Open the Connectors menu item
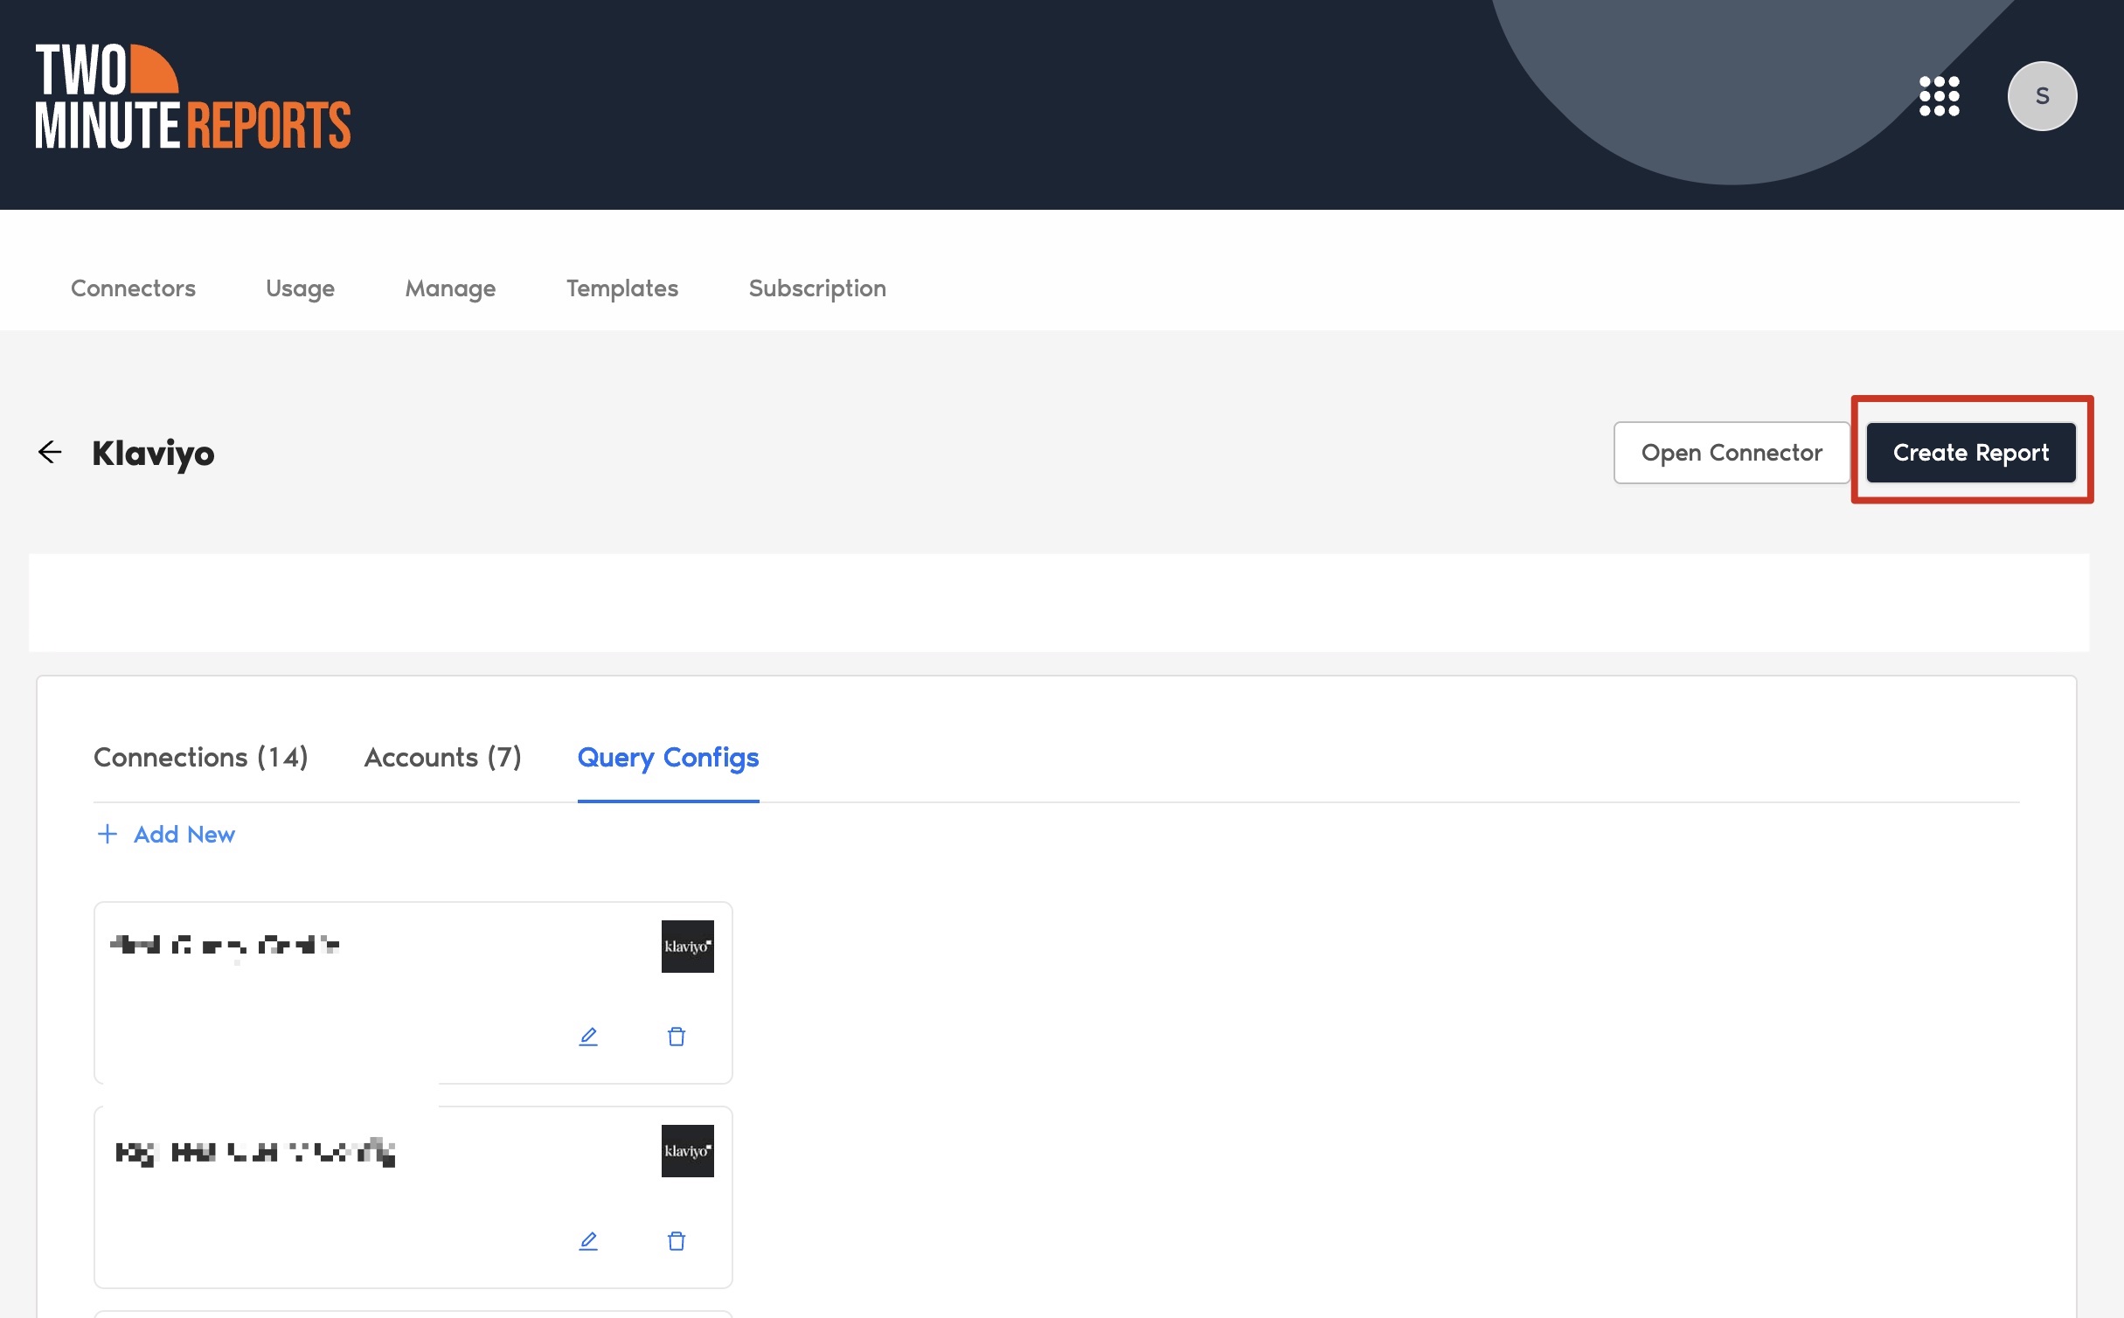 (x=133, y=288)
